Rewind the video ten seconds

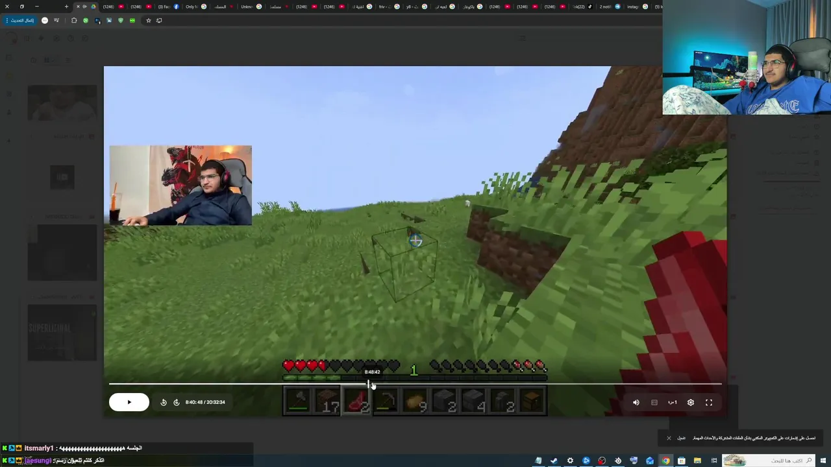point(164,402)
